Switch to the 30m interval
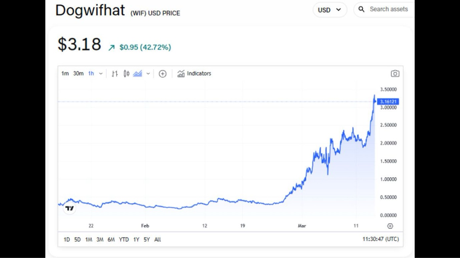 [78, 74]
